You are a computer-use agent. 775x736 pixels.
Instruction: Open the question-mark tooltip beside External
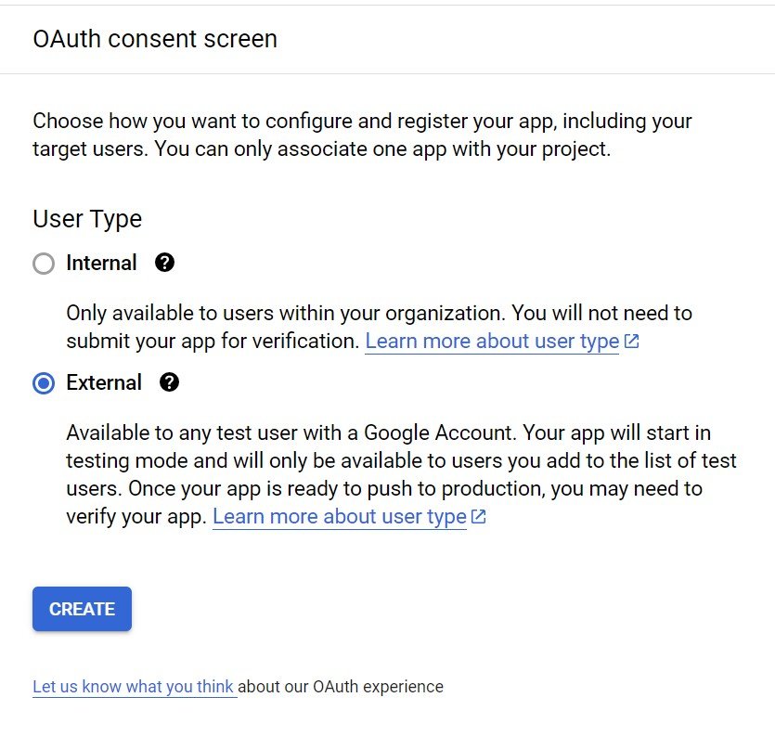pyautogui.click(x=170, y=382)
